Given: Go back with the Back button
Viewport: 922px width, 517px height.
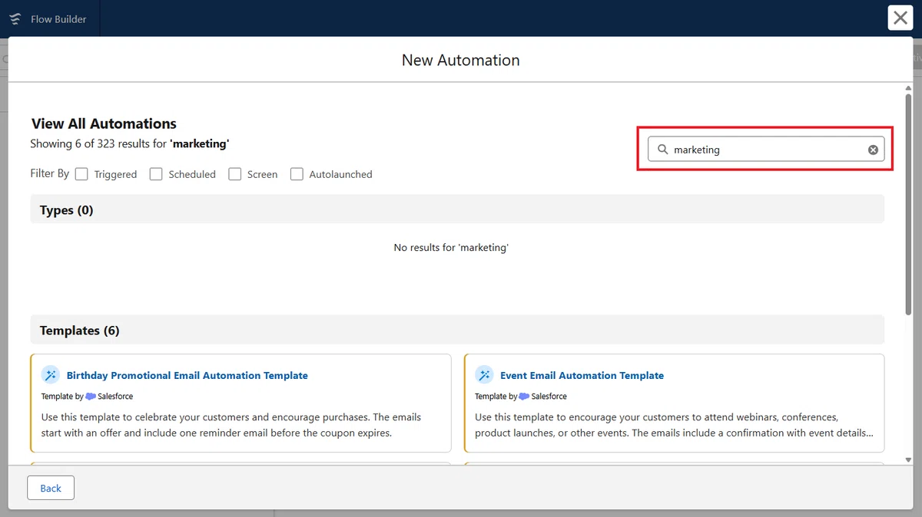Looking at the screenshot, I should point(51,488).
